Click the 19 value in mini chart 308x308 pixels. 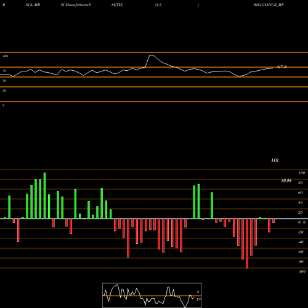(x=198, y=299)
